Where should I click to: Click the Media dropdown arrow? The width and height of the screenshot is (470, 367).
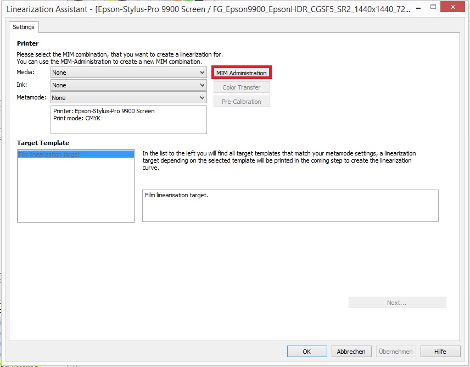tap(202, 72)
